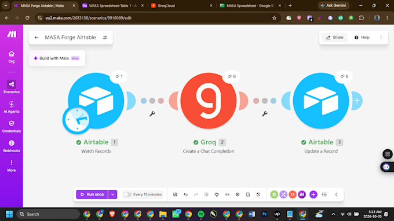394x221 pixels.
Task: Open Scenarios in the sidebar
Action: pos(12,87)
